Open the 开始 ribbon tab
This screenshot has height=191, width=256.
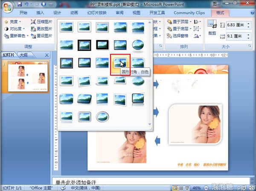pos(23,13)
